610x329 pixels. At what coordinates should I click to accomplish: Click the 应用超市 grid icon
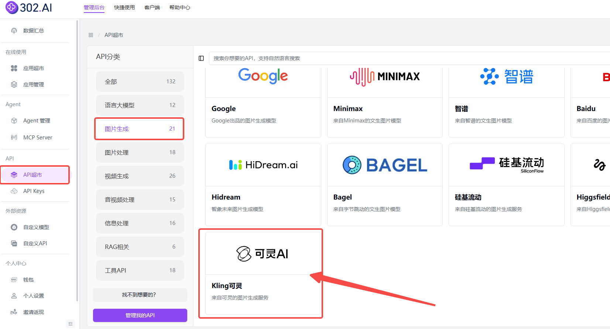[x=14, y=68]
